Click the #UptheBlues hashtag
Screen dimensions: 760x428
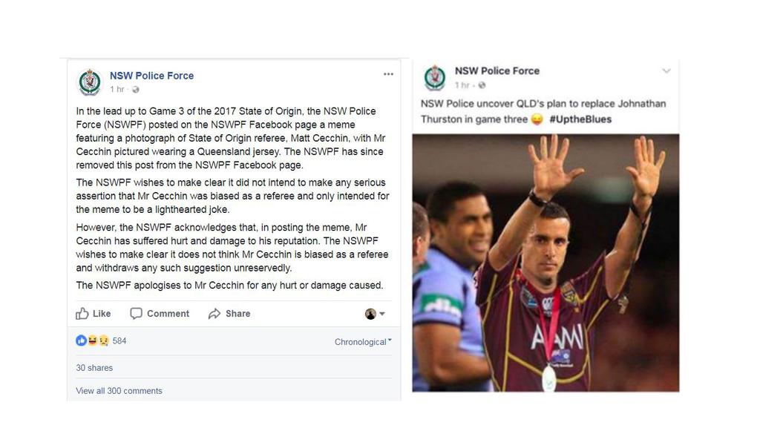pos(580,119)
